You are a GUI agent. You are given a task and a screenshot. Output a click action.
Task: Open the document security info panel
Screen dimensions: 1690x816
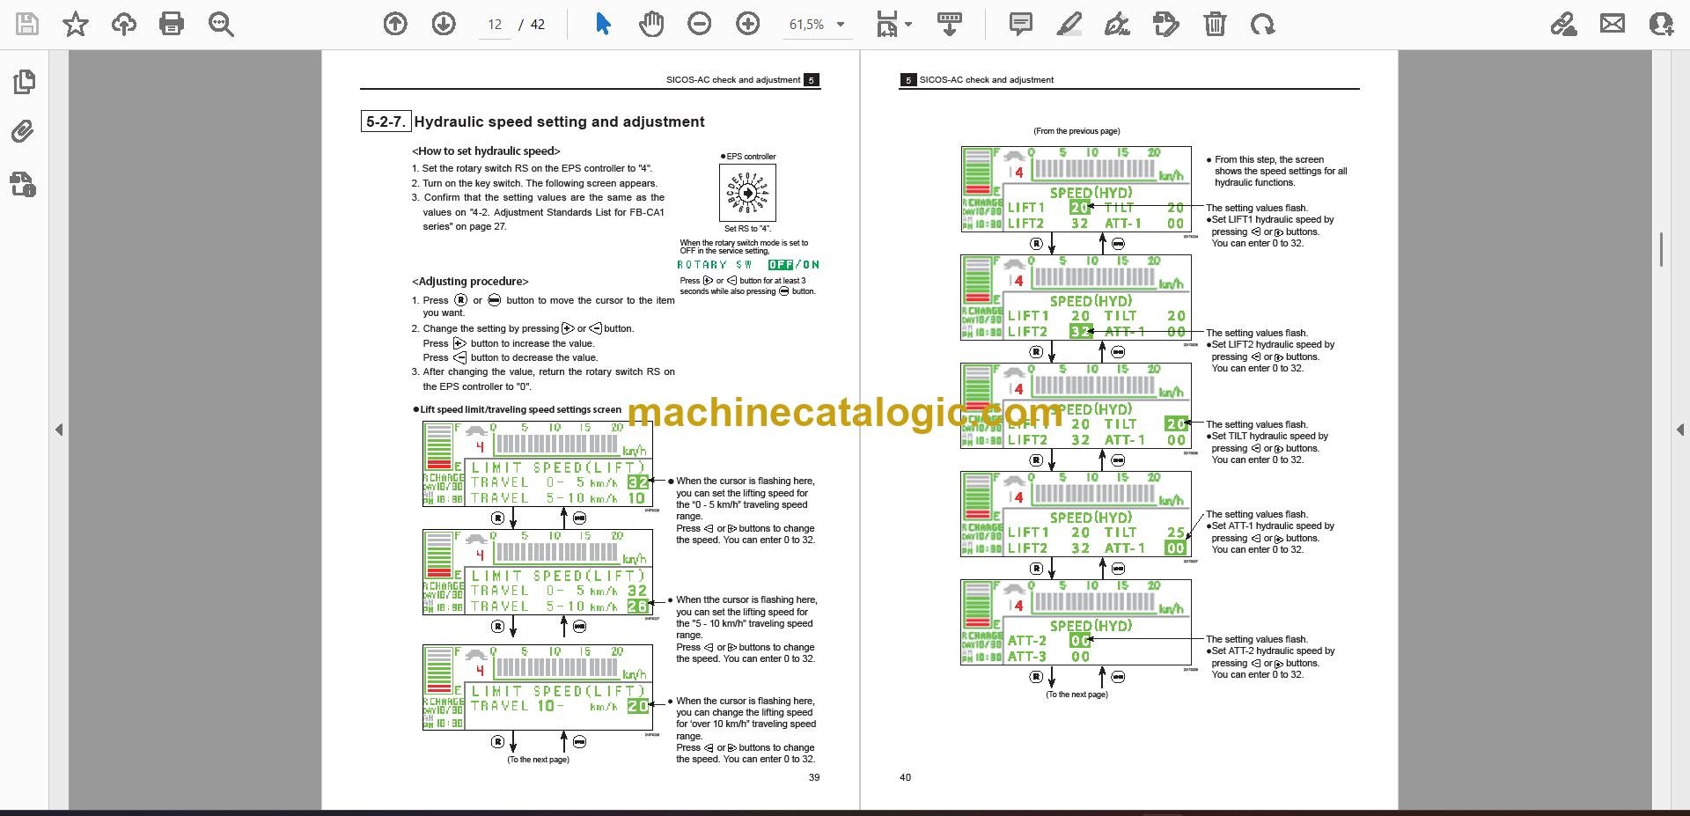[x=24, y=184]
